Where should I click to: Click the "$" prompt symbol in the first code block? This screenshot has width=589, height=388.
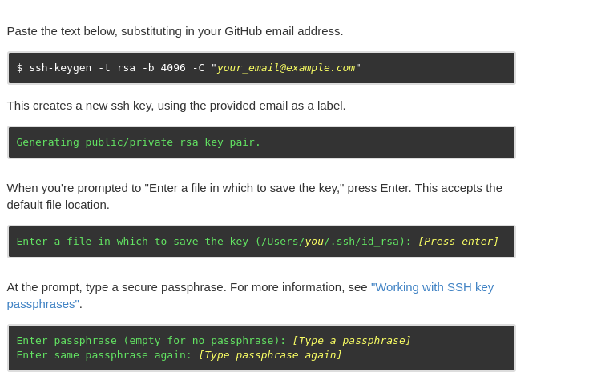coord(19,68)
